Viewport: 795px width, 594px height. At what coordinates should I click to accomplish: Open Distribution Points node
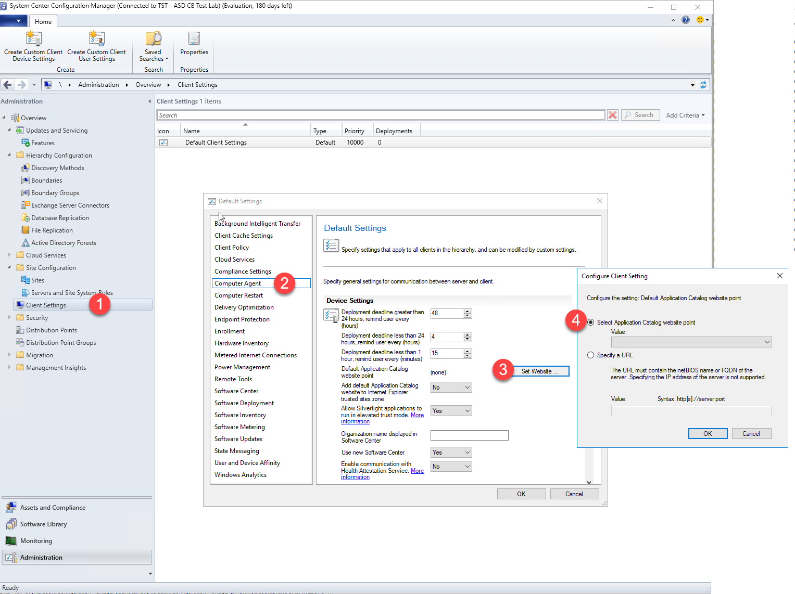point(51,330)
